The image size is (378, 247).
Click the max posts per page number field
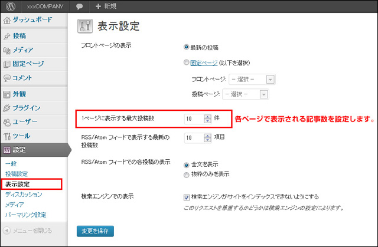pos(194,118)
